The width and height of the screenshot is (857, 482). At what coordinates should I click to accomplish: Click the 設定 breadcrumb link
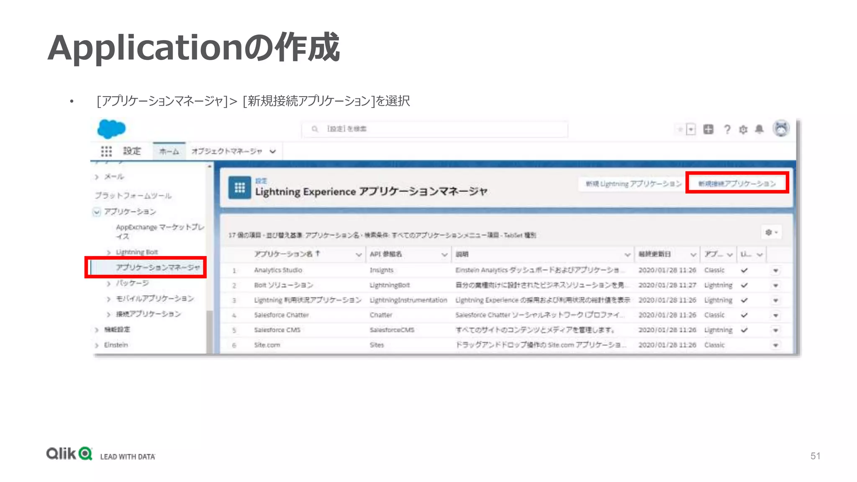(261, 181)
